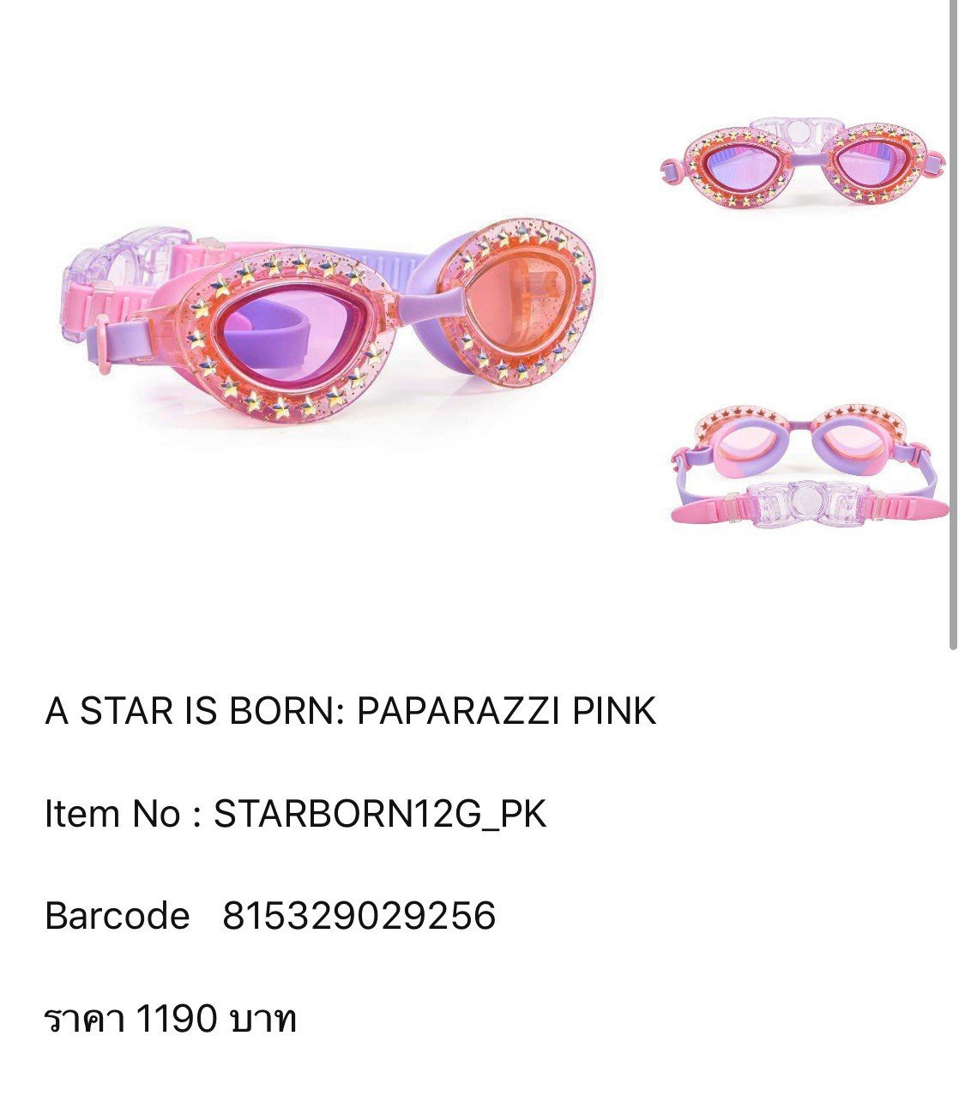
Task: Click the 'Item No :' label
Action: (123, 814)
